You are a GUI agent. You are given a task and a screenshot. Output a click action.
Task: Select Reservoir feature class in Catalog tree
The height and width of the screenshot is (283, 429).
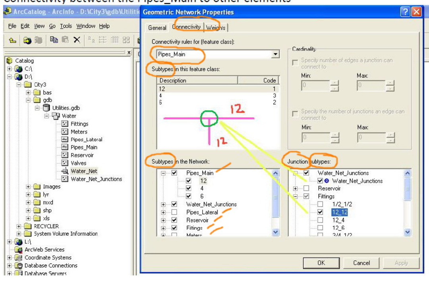[82, 155]
